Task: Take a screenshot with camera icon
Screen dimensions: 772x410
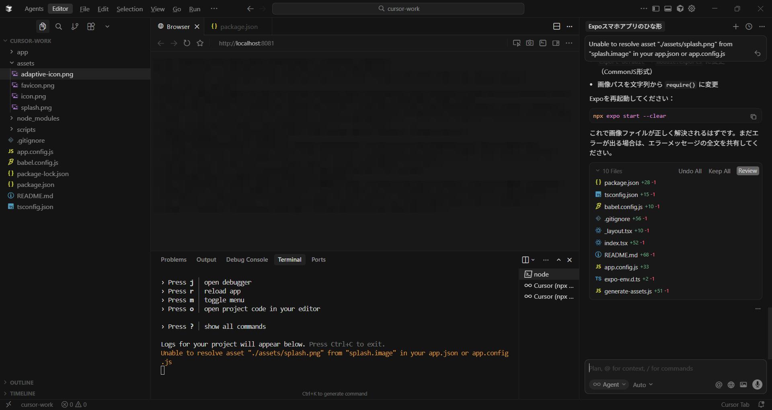Action: tap(530, 43)
